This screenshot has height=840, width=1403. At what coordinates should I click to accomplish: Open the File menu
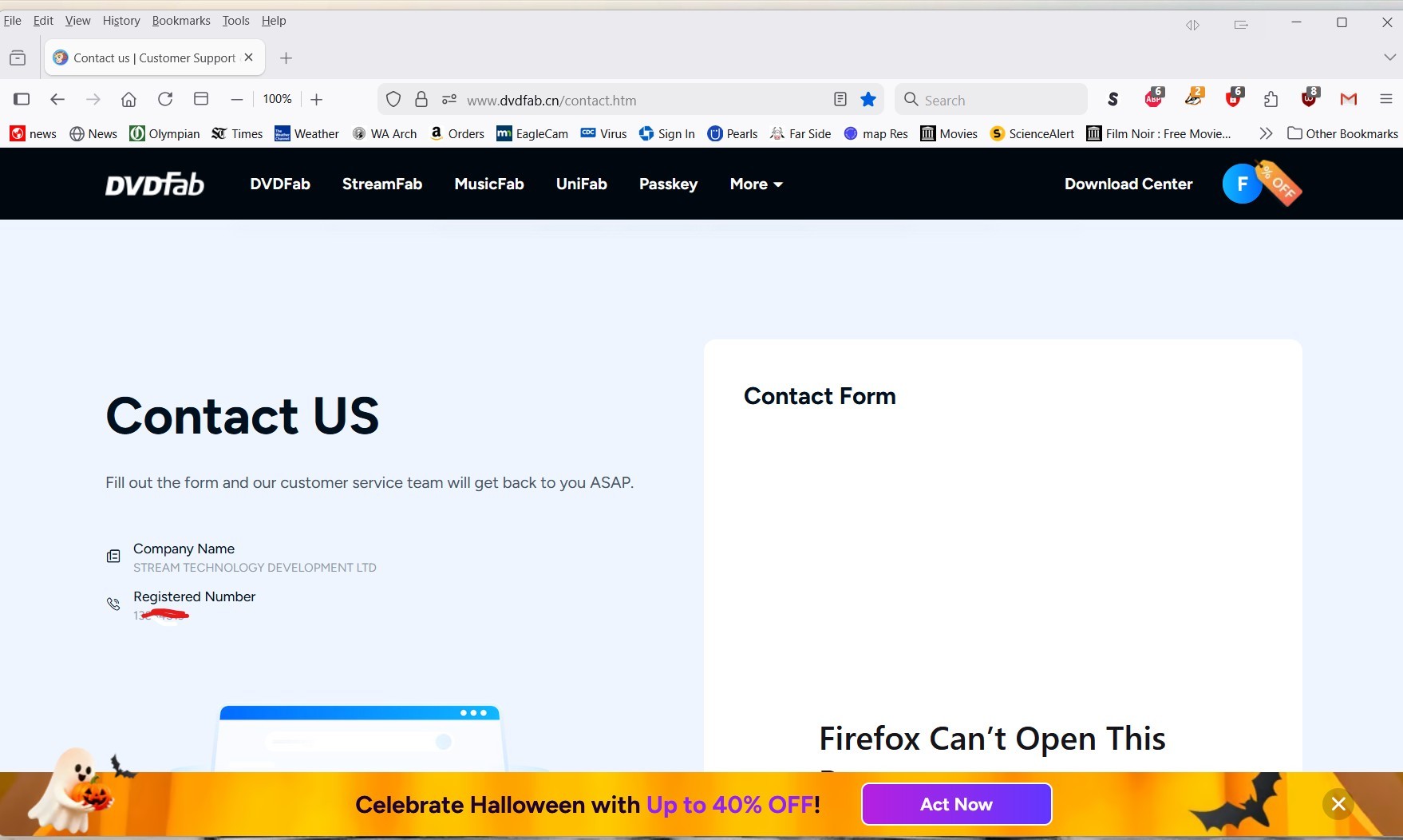12,21
